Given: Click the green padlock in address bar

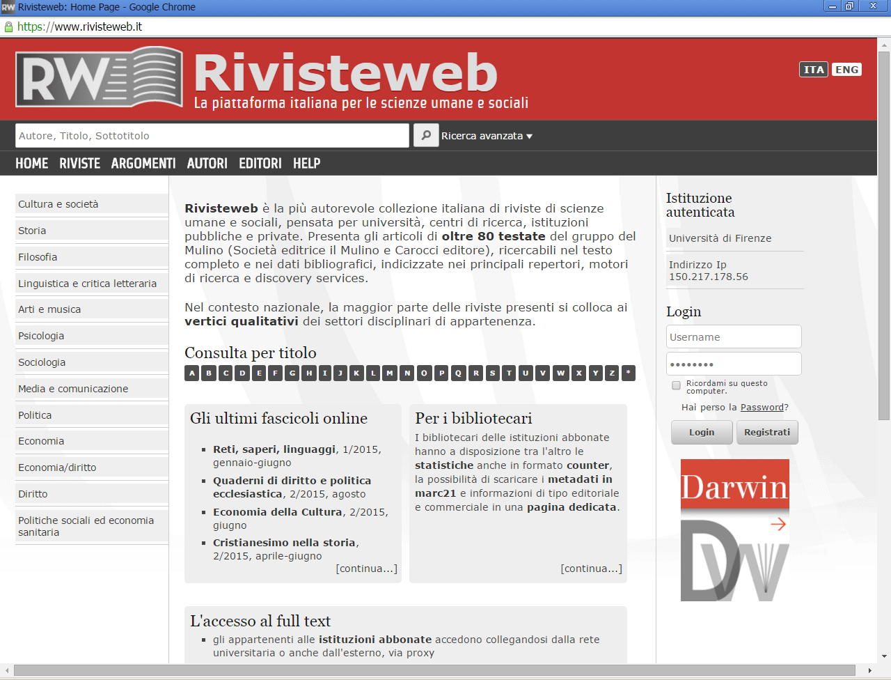Looking at the screenshot, I should [x=8, y=26].
